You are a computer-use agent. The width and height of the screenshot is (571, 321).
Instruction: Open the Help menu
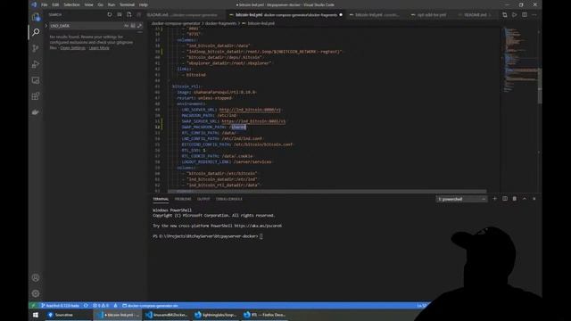pyautogui.click(x=144, y=4)
